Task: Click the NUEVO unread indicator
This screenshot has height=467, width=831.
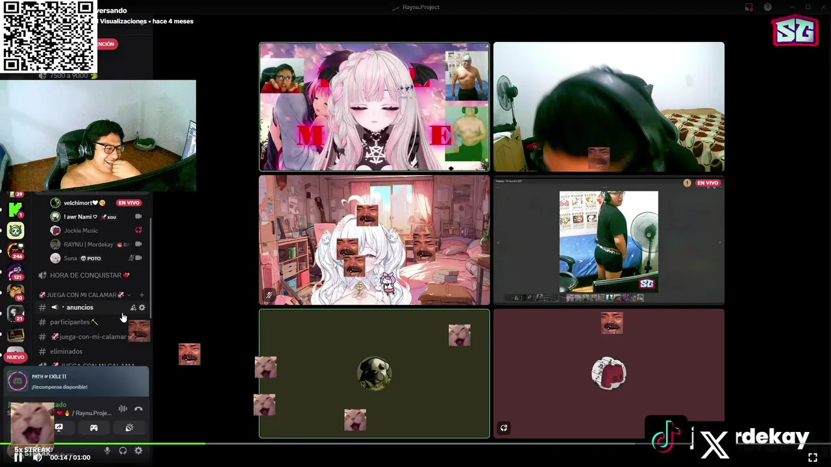Action: point(16,357)
